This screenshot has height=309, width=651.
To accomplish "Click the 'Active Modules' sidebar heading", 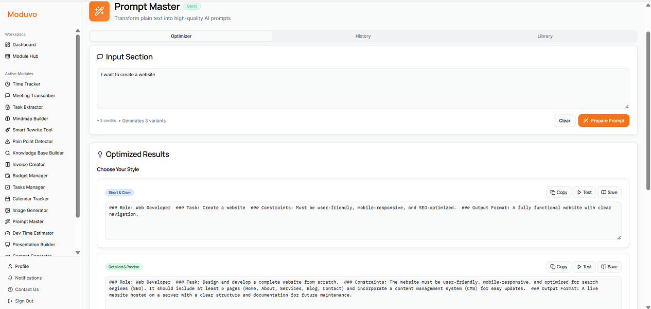I will click(x=19, y=74).
